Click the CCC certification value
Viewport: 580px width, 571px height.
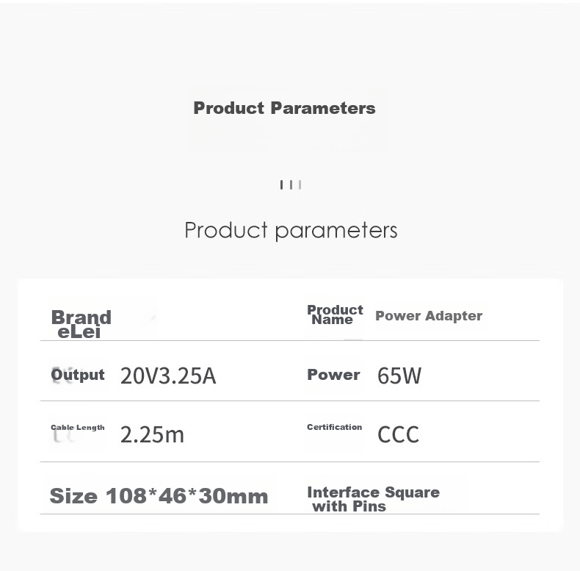(x=398, y=434)
